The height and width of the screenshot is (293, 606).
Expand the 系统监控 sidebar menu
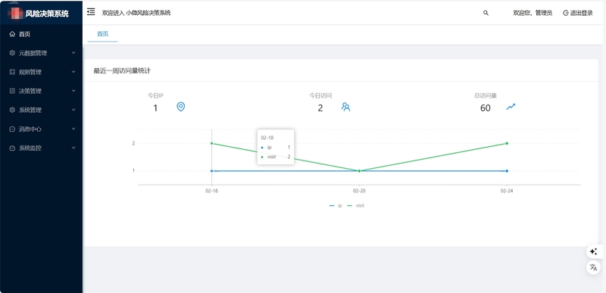pos(41,148)
